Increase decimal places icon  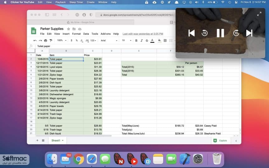[87, 41]
